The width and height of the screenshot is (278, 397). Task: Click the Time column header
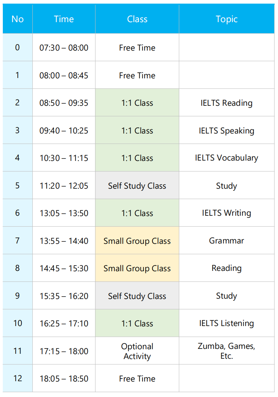tap(64, 19)
